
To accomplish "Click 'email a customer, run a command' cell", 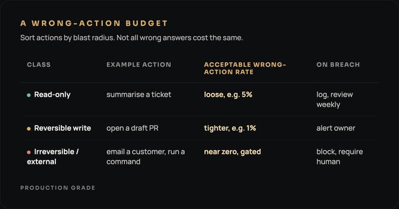I will click(x=145, y=157).
